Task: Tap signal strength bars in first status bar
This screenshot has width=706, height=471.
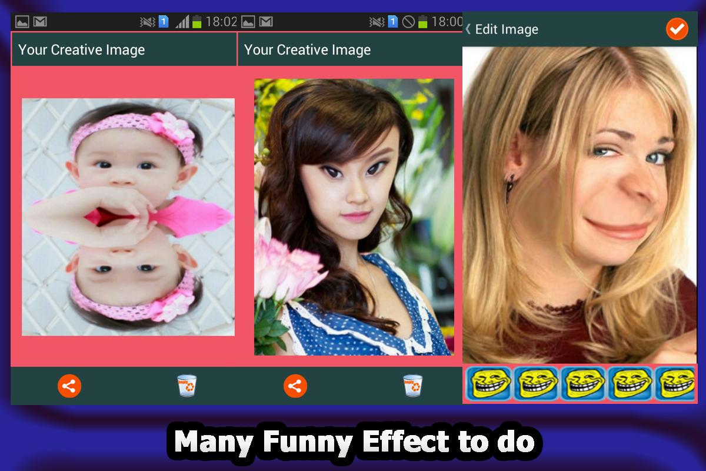Action: click(x=182, y=22)
